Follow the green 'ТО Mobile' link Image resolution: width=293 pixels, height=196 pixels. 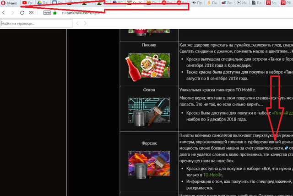coord(213,175)
